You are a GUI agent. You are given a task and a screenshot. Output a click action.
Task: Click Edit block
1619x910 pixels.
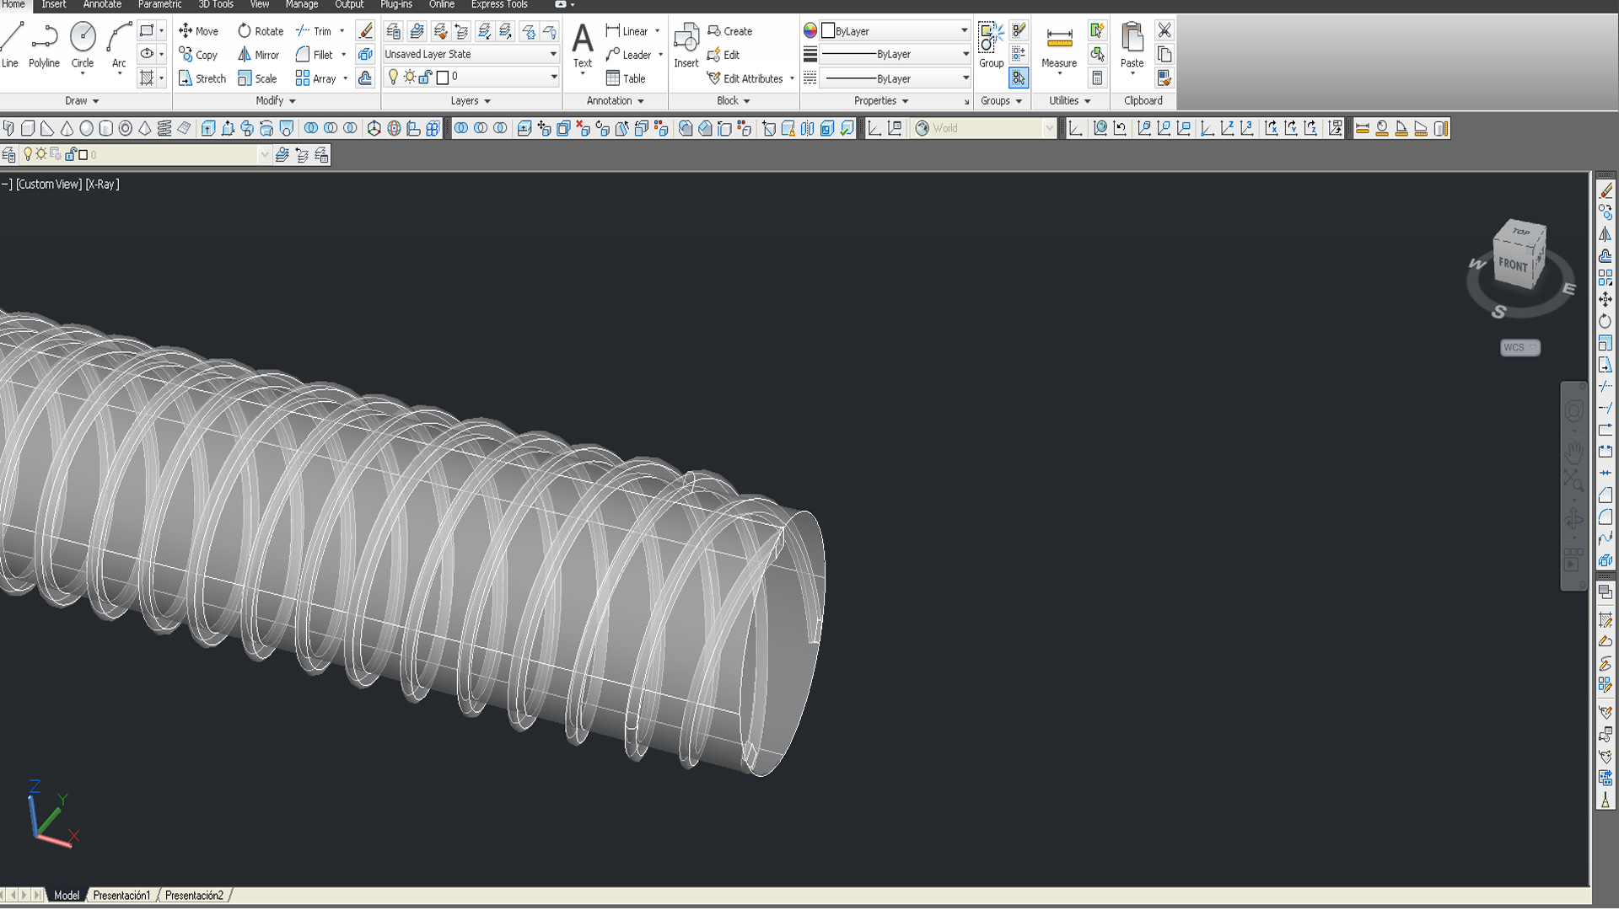coord(723,55)
